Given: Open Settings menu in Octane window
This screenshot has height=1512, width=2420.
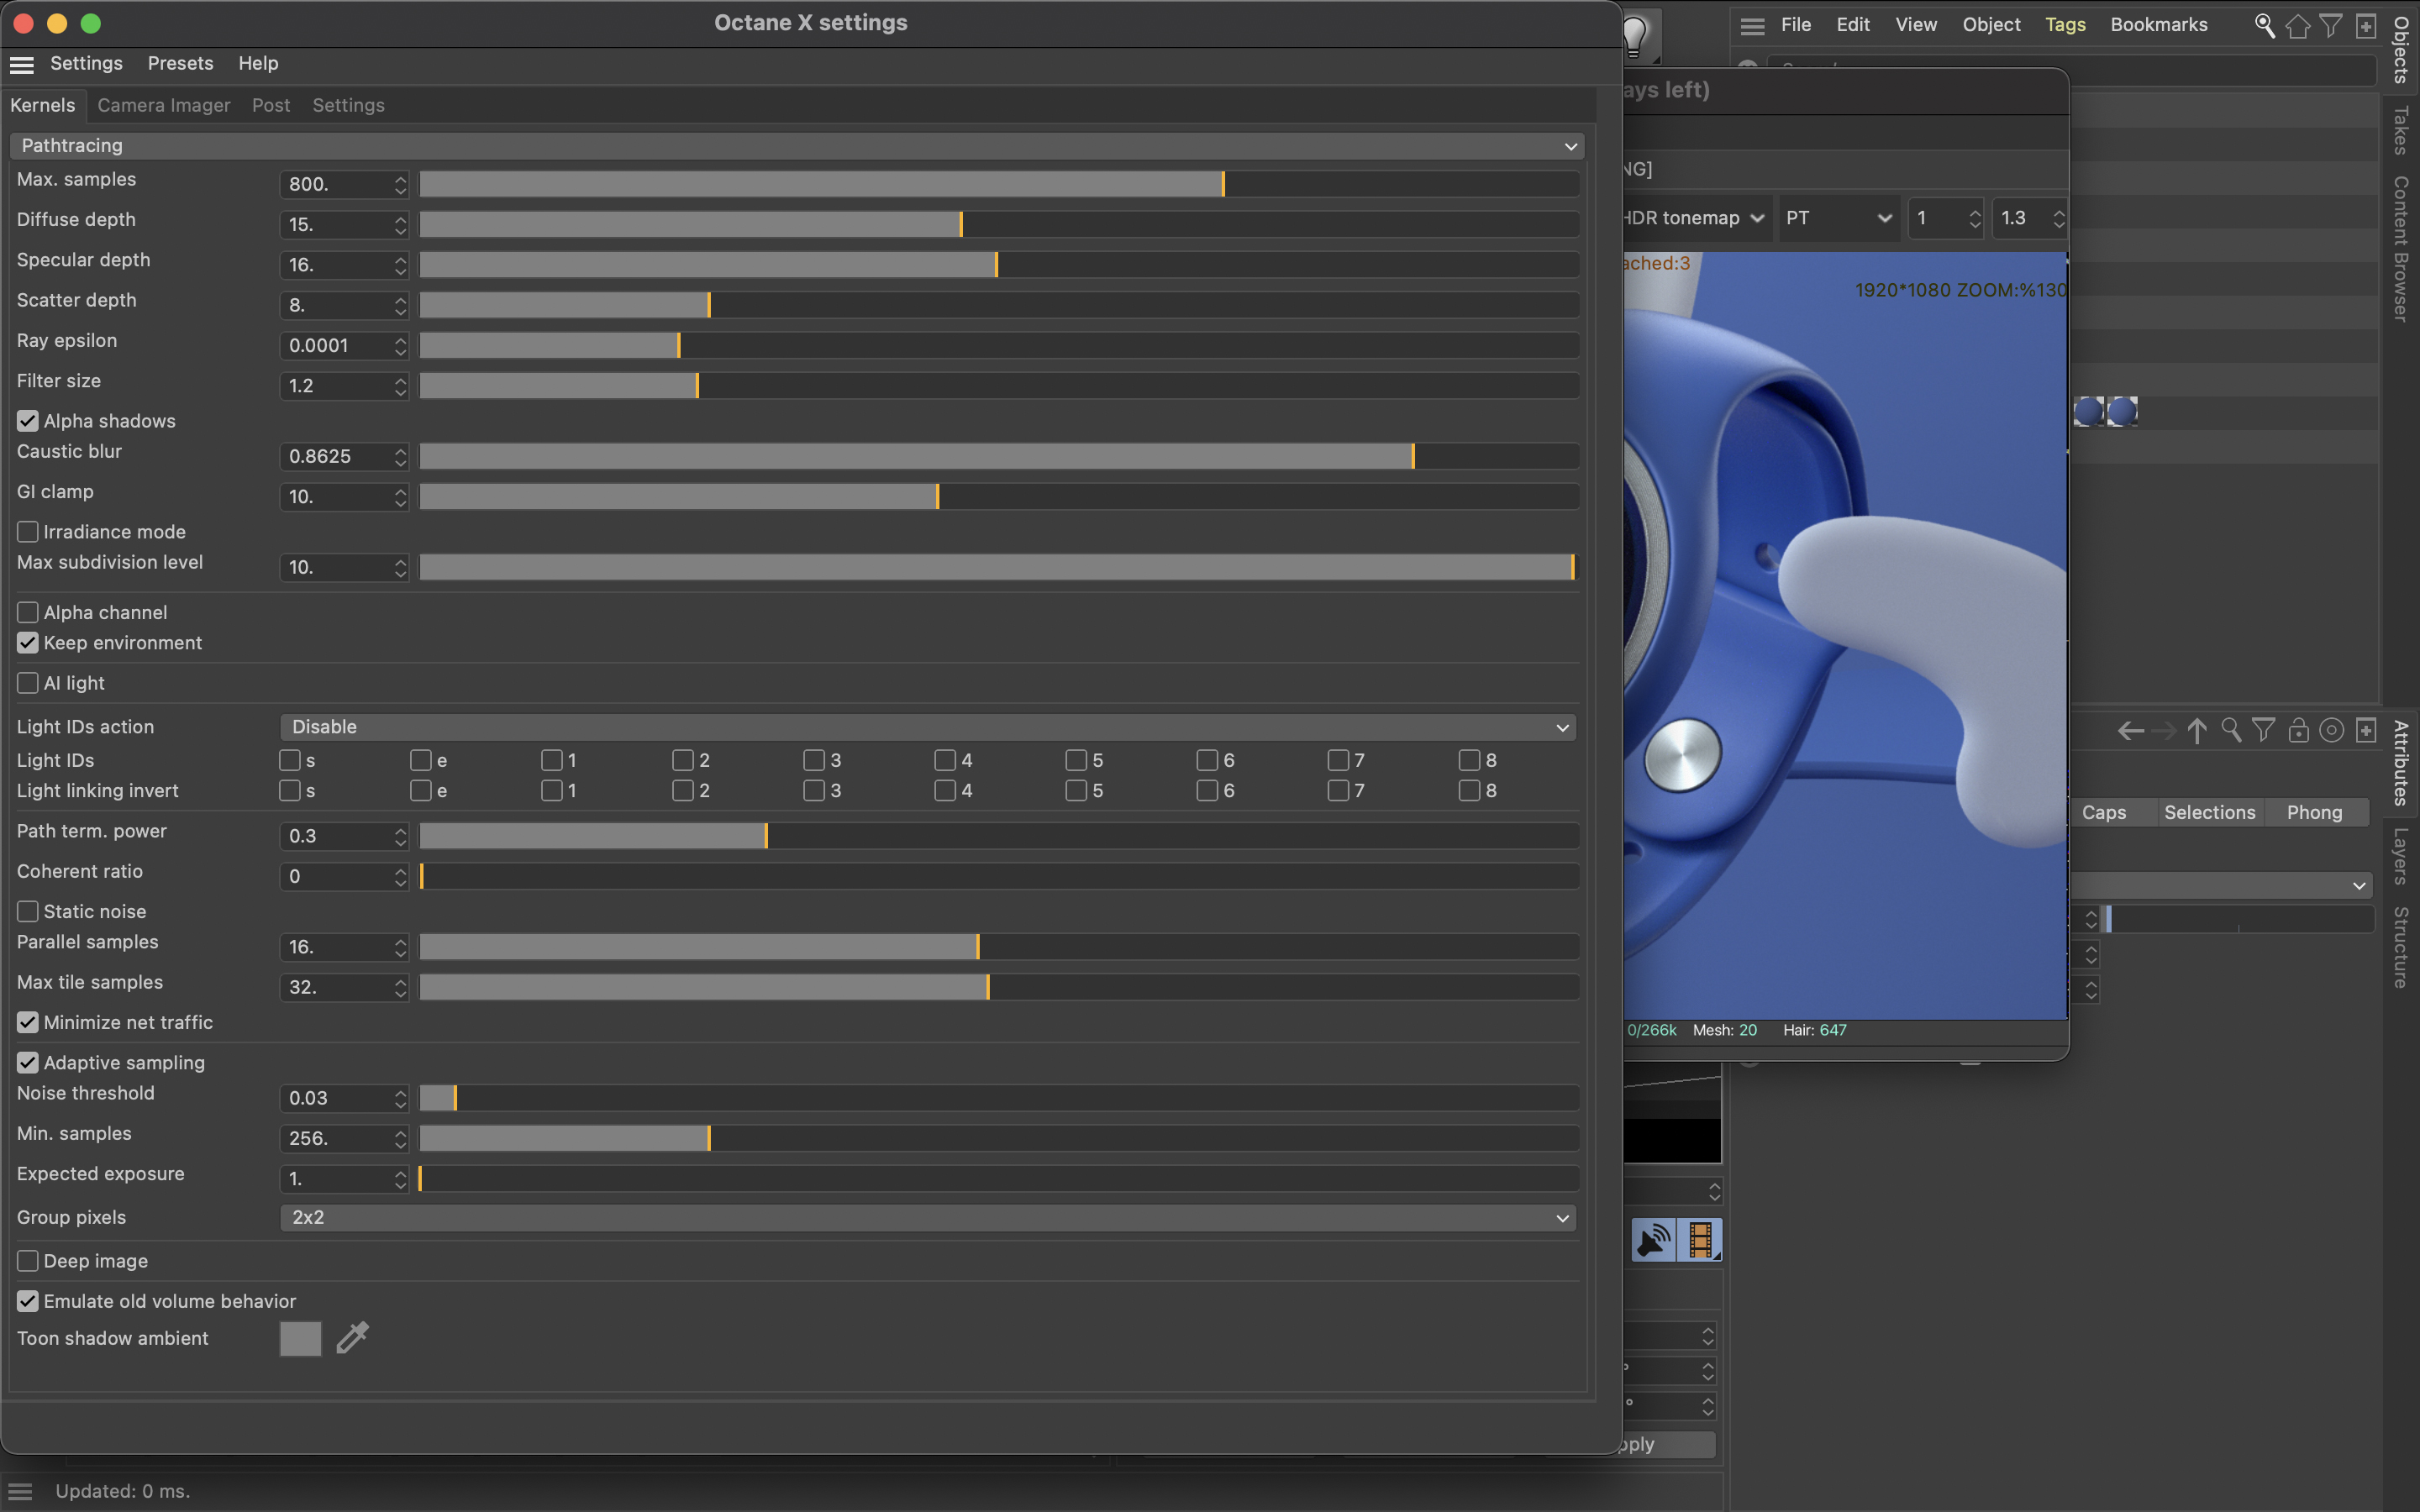Looking at the screenshot, I should click(x=86, y=64).
